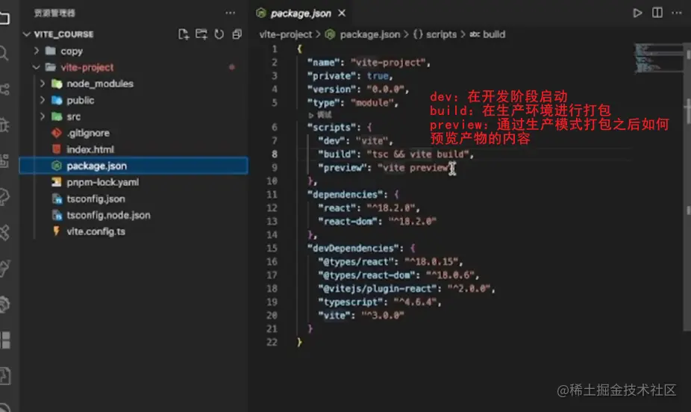The width and height of the screenshot is (691, 412).
Task: Open the Source Control view
Action: (x=4, y=90)
